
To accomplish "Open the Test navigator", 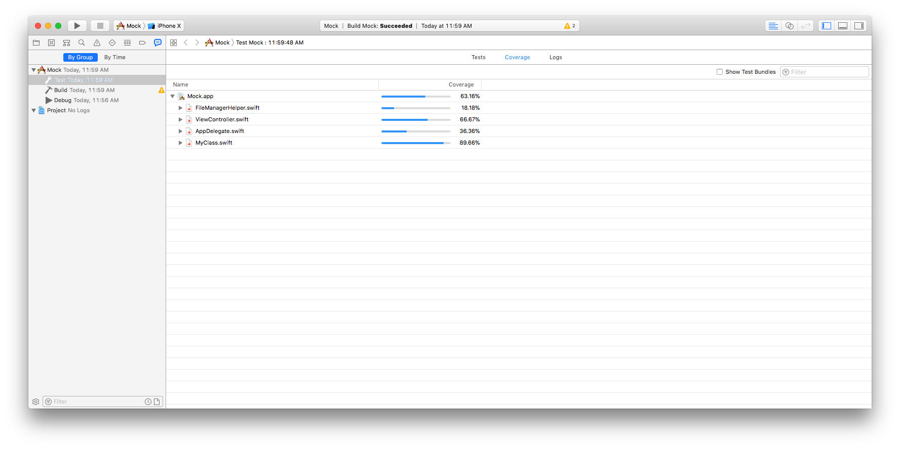I will coord(112,43).
